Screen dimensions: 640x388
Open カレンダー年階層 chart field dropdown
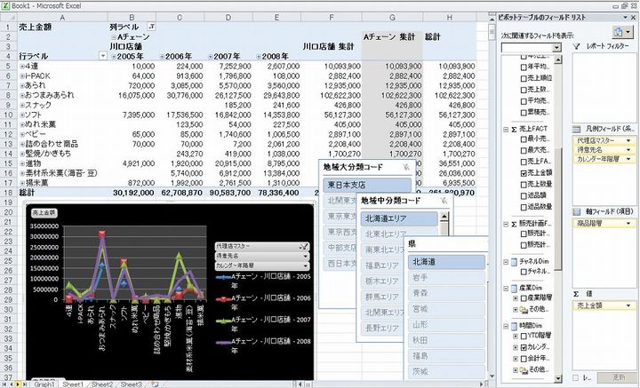coord(305,265)
